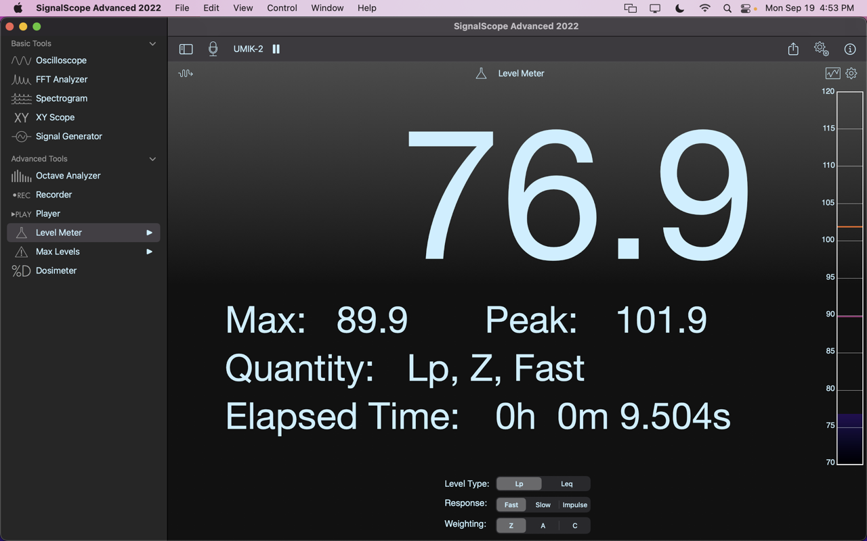Screen dimensions: 867x541
Task: Collapse the Advanced Tools section
Action: click(x=152, y=159)
